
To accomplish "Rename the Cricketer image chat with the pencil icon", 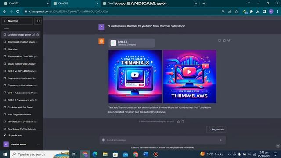I will [x=34, y=35].
